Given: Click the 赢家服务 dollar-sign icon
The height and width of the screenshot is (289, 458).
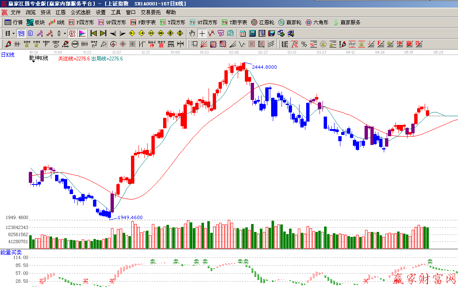Looking at the screenshot, I should pos(336,22).
